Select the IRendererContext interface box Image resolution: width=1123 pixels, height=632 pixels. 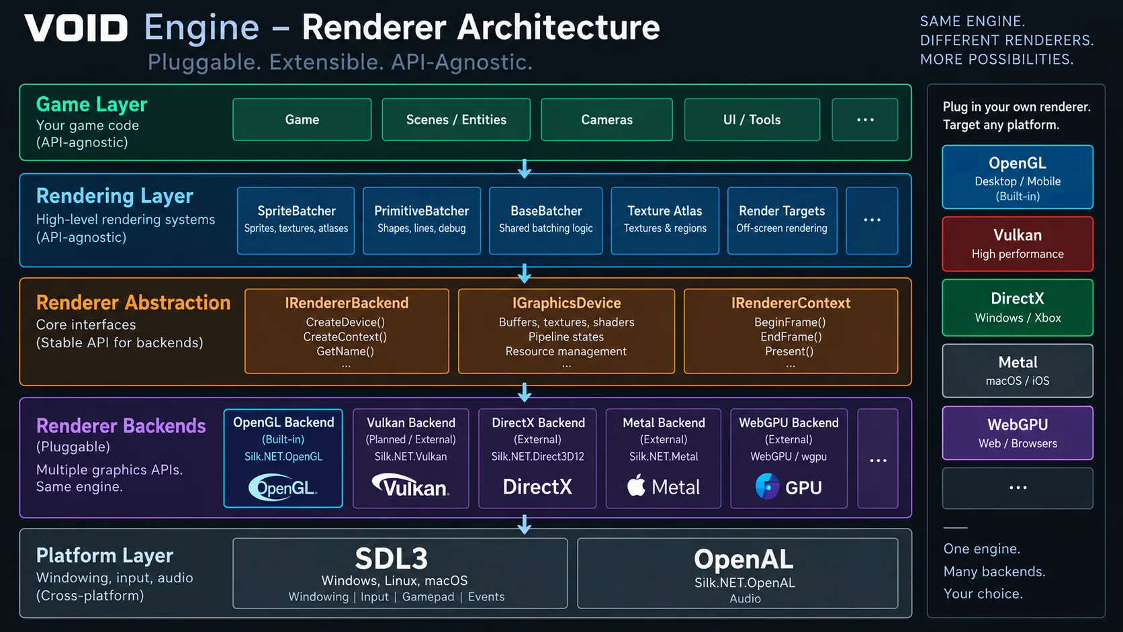pos(791,331)
